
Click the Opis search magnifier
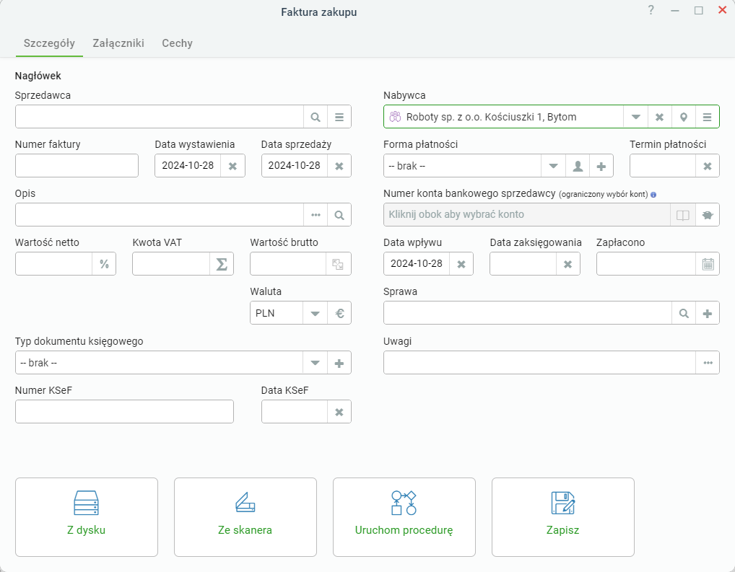(339, 215)
